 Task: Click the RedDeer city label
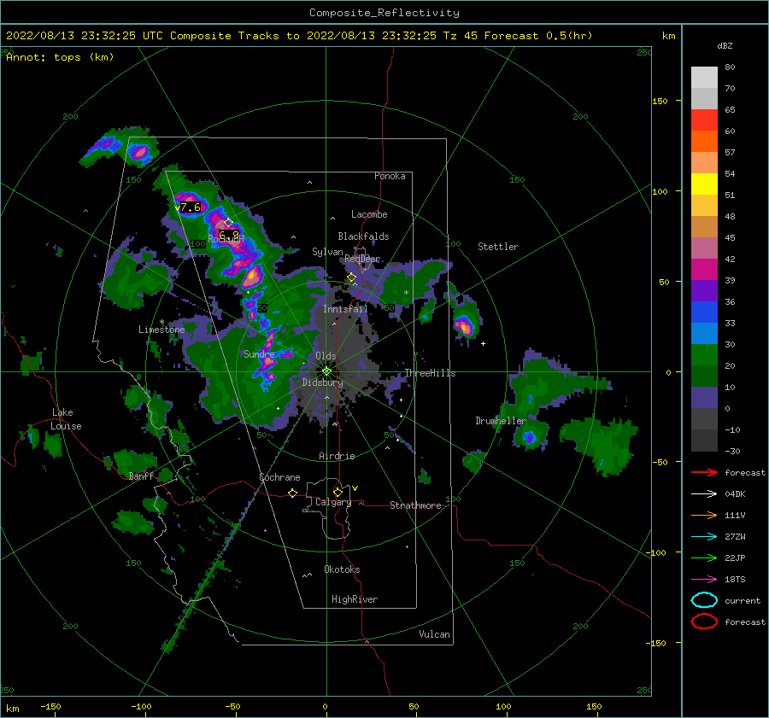click(362, 259)
